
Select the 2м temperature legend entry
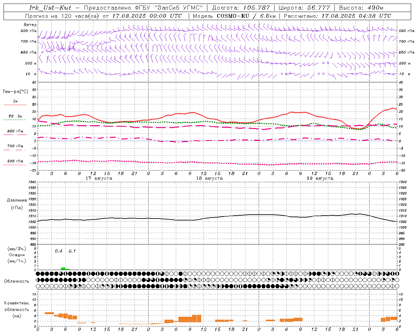click(x=15, y=101)
